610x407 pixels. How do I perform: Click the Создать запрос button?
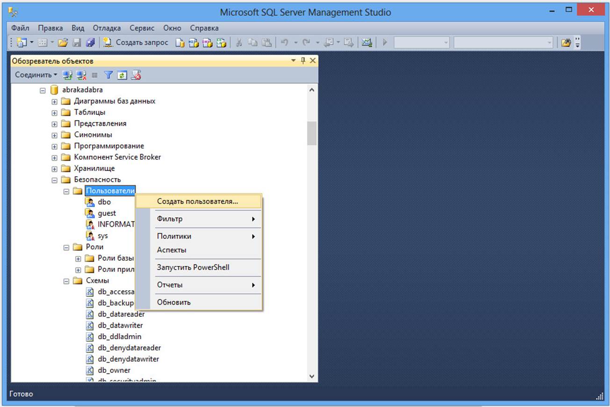point(136,43)
